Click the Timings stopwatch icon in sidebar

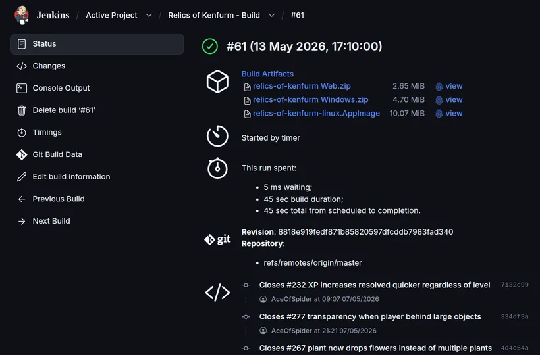click(22, 132)
